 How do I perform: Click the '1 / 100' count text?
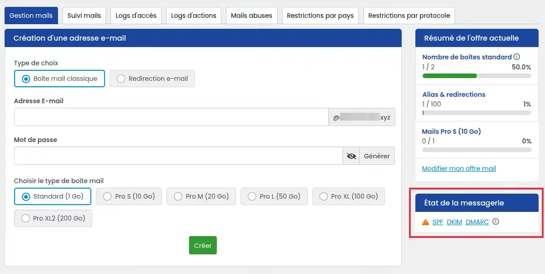[431, 104]
